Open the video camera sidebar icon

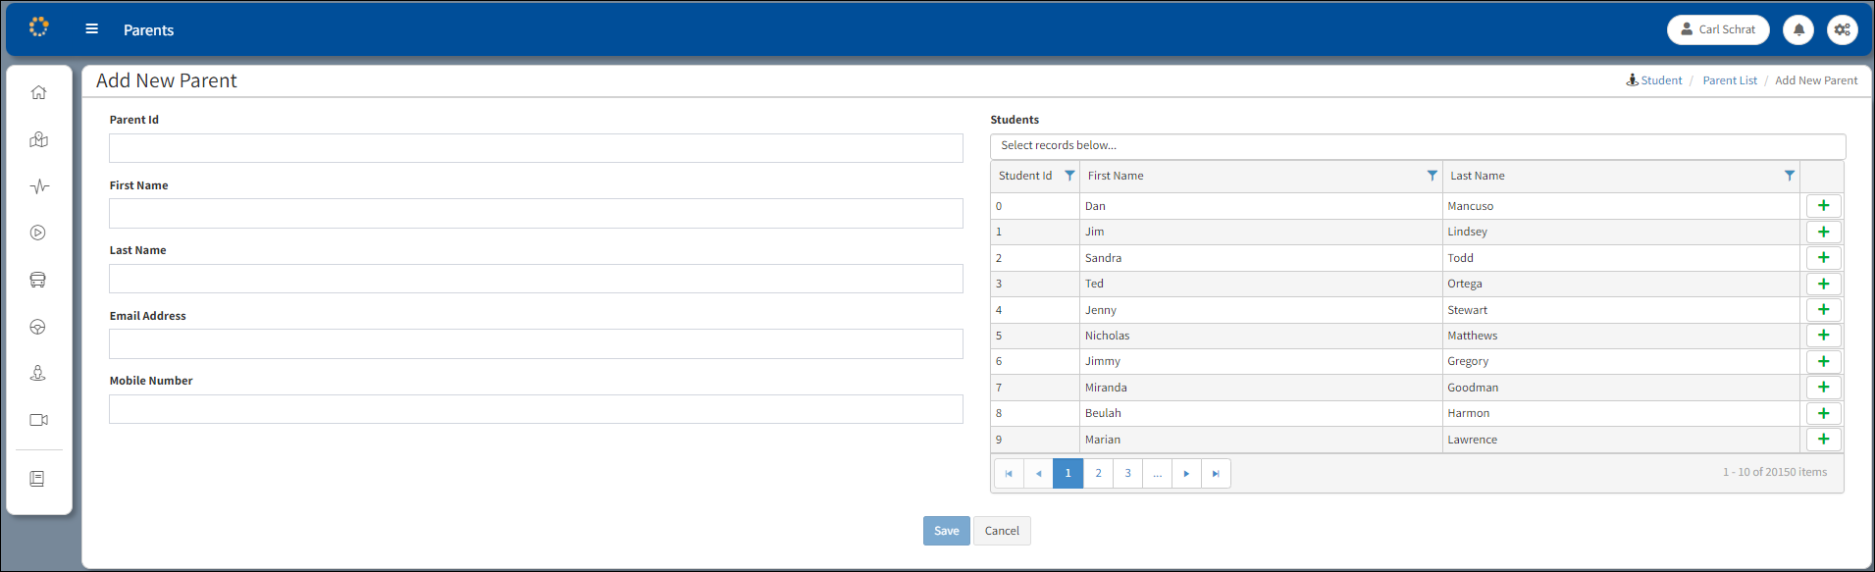[38, 420]
